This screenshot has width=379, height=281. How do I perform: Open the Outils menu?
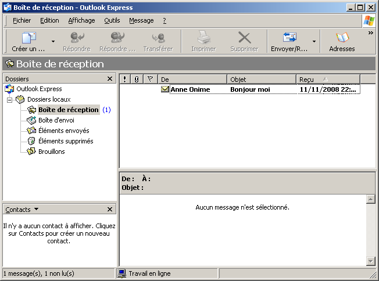pyautogui.click(x=112, y=20)
